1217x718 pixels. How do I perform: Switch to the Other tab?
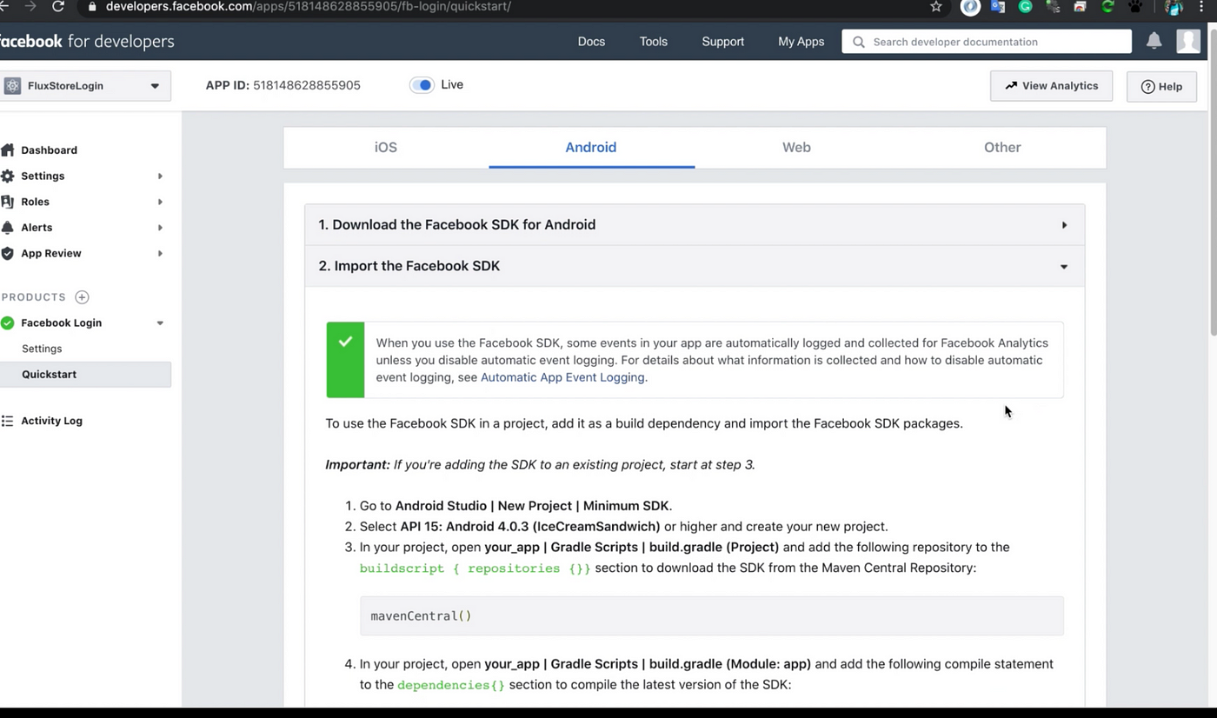pos(1002,148)
